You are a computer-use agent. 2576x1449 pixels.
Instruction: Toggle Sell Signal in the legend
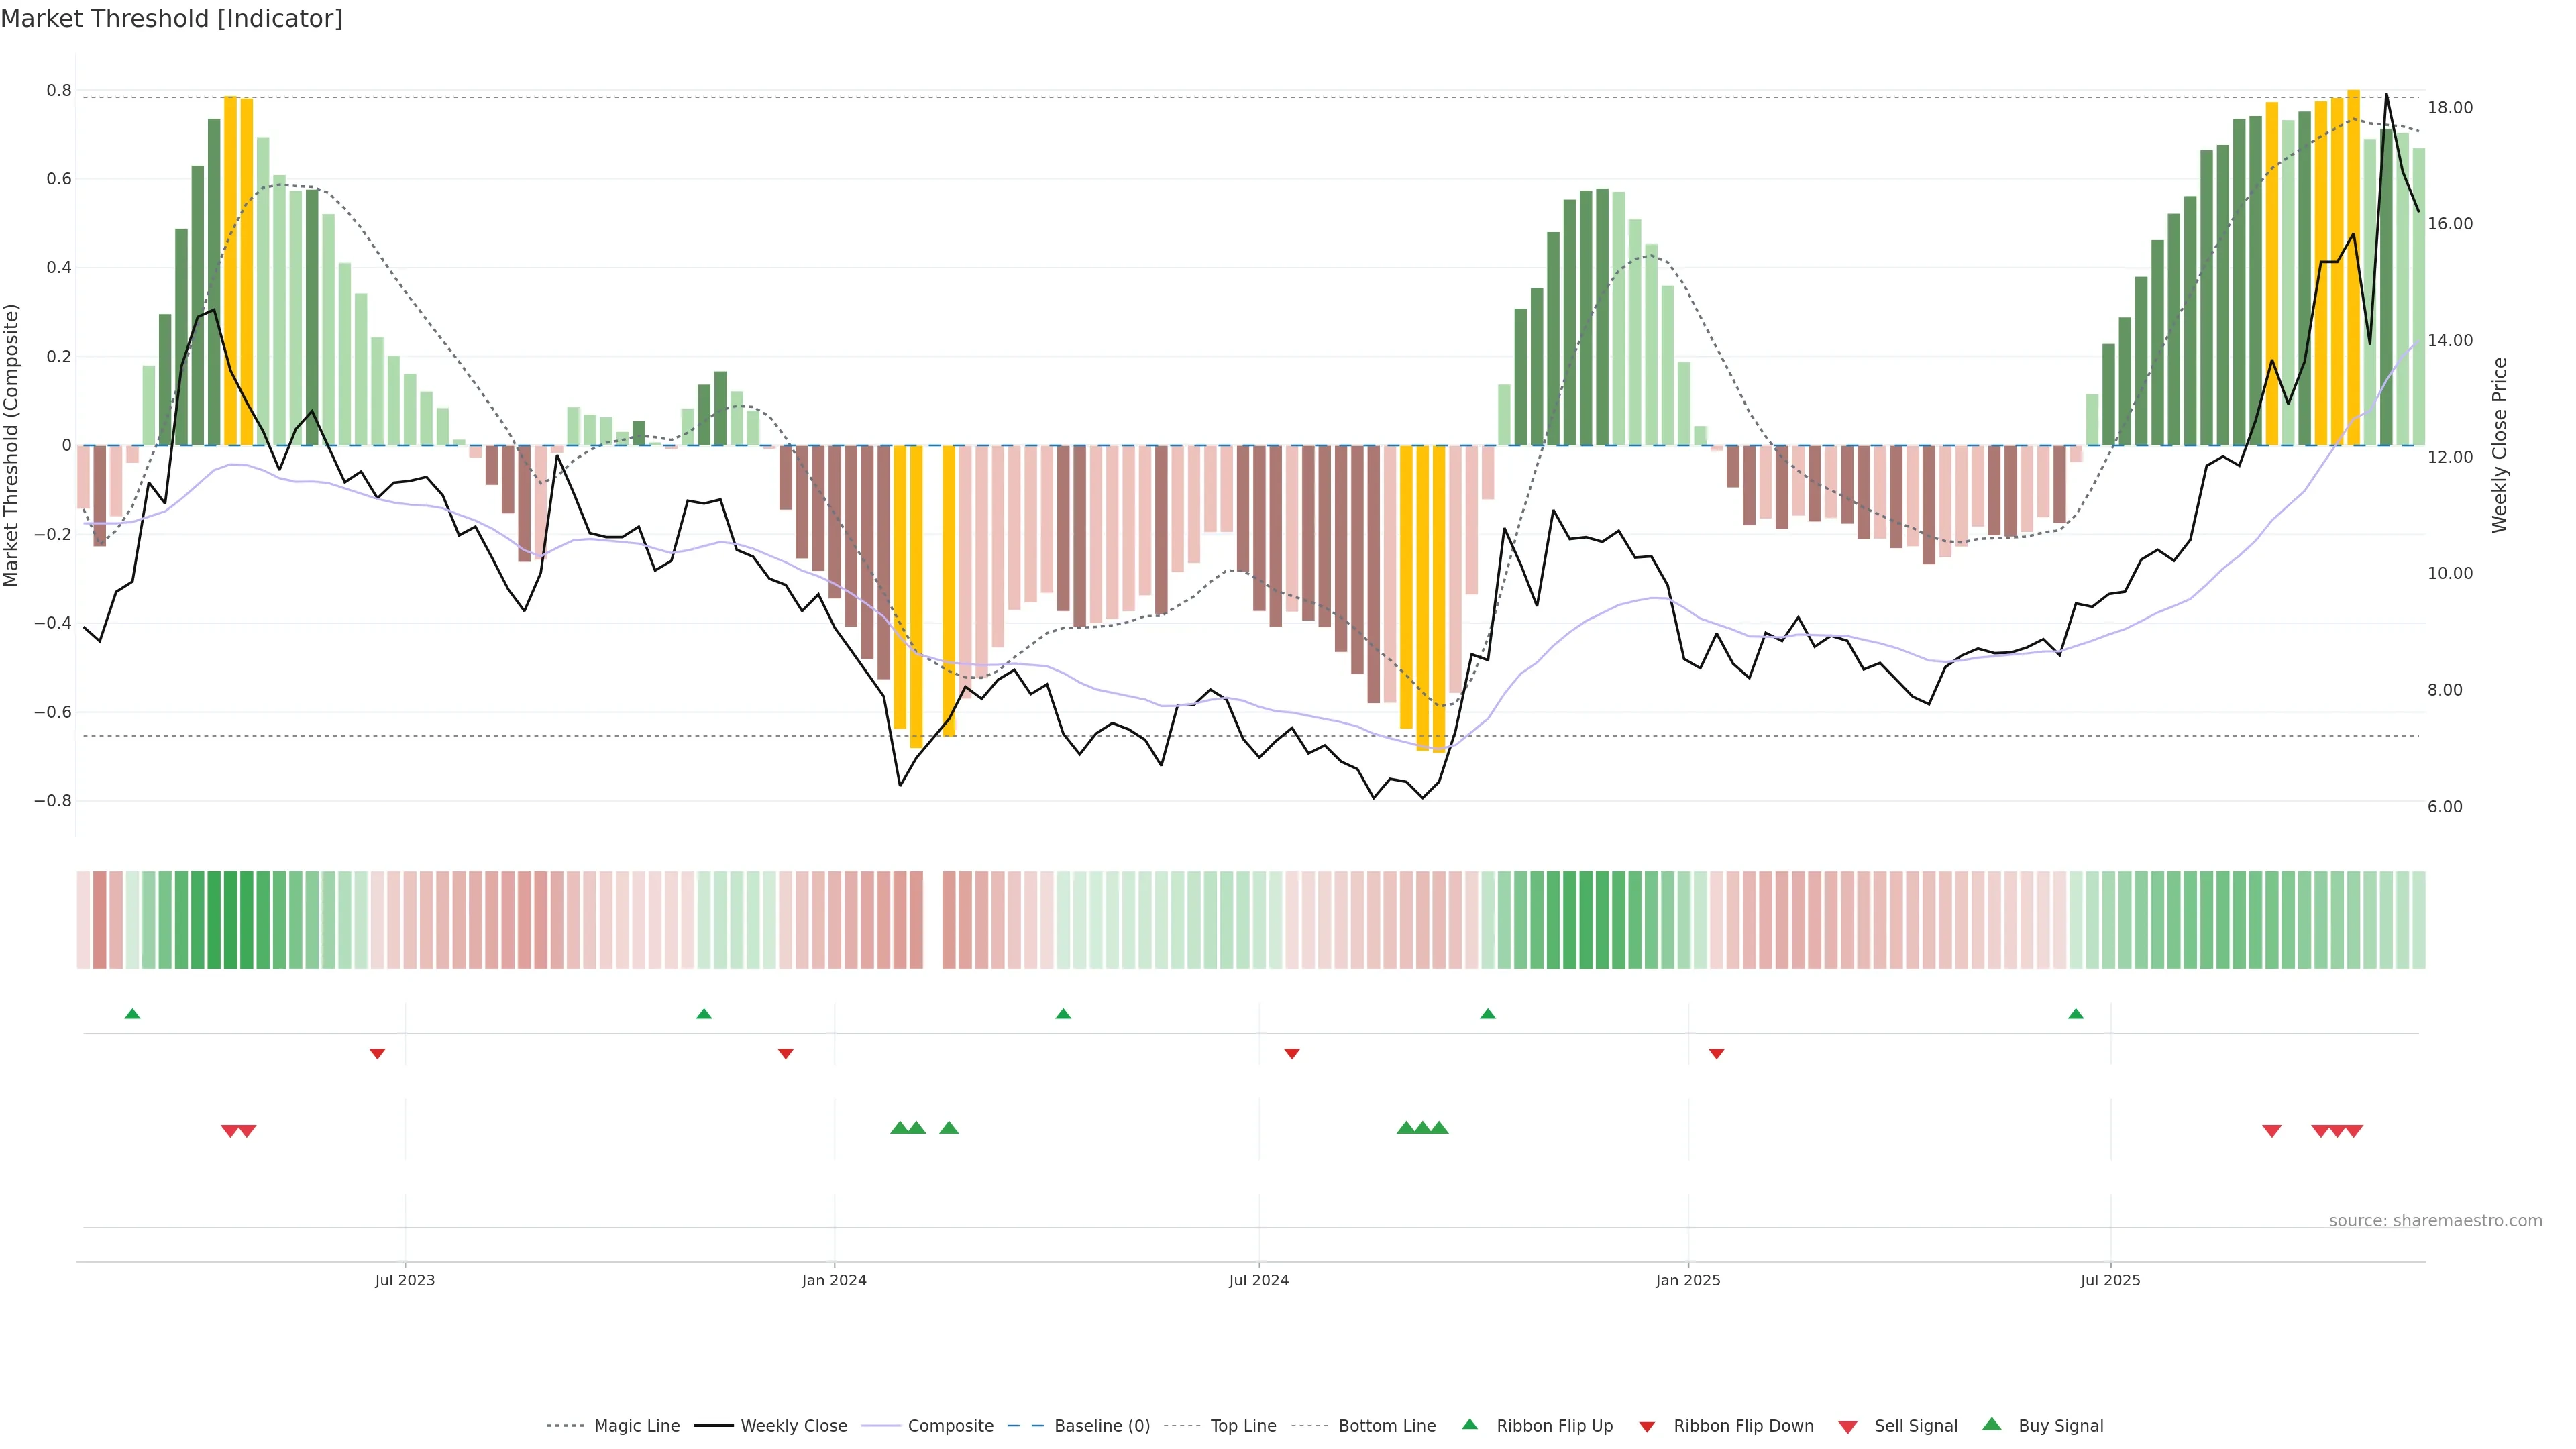[x=1915, y=1426]
